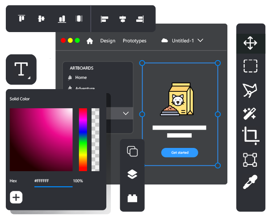Click the top-left selection handle
Image resolution: width=268 pixels, height=217 pixels.
coord(142,63)
